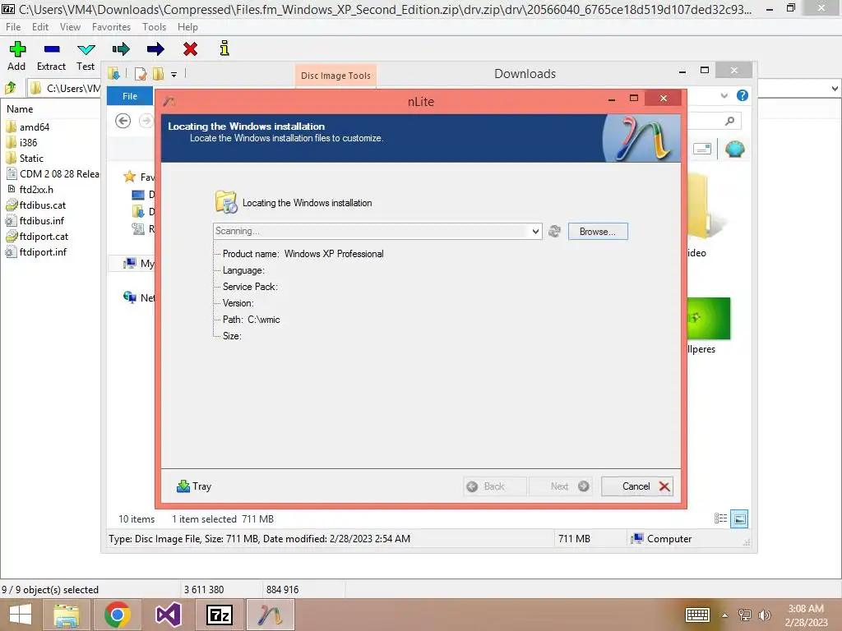Open Google Chrome from the taskbar
842x631 pixels.
118,615
